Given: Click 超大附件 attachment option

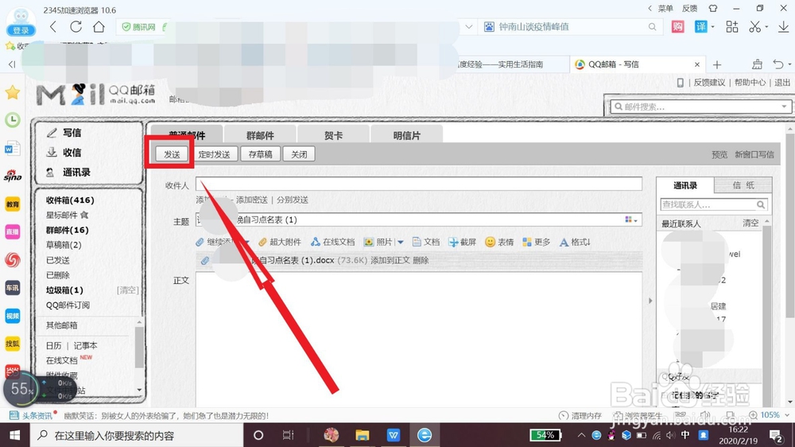Looking at the screenshot, I should point(280,242).
